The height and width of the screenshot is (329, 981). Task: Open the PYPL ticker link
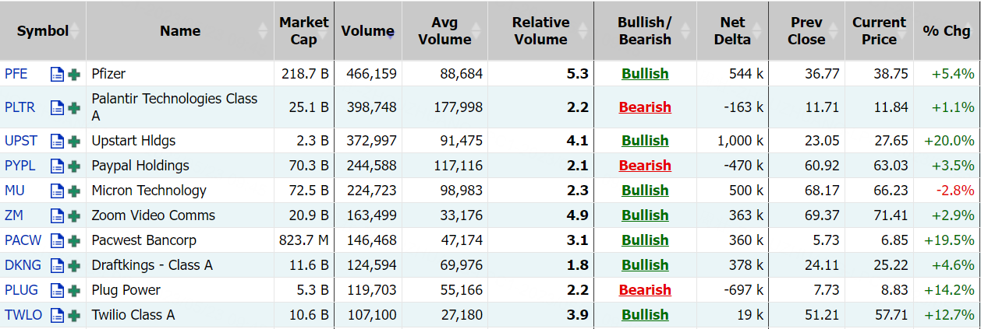pos(20,166)
